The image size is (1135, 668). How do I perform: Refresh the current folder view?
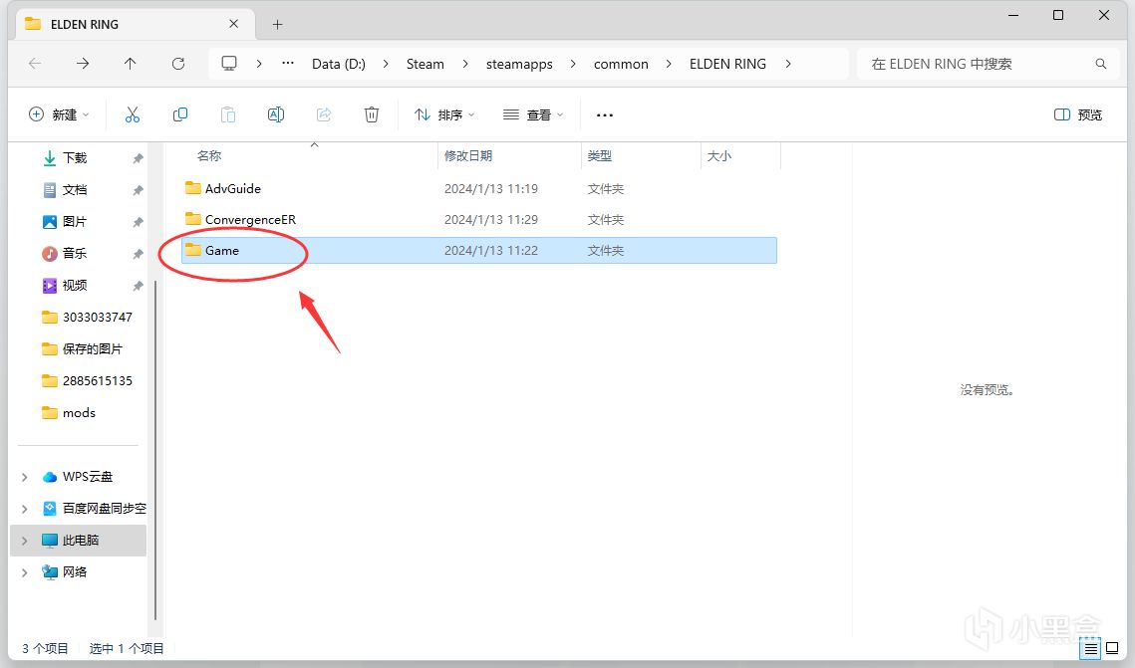tap(178, 64)
